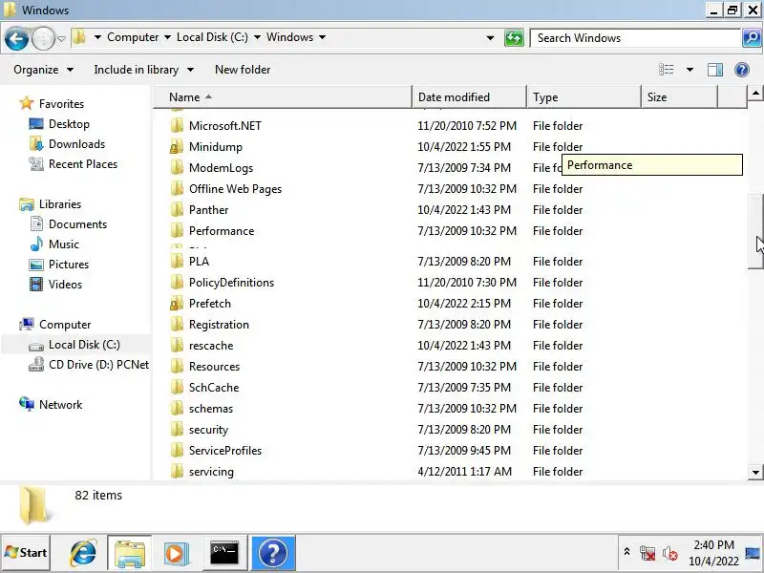Select the security folder icon
This screenshot has width=764, height=573.
point(177,429)
